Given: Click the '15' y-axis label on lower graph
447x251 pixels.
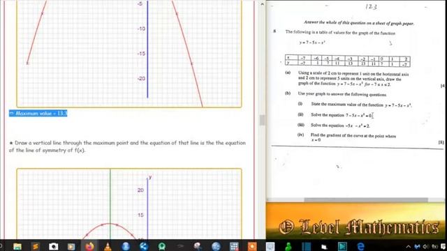Looking at the screenshot, I should click(x=140, y=215).
